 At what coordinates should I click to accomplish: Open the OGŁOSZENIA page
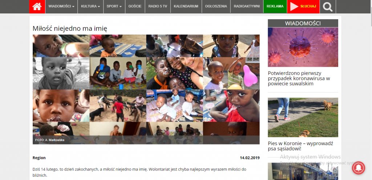(x=216, y=7)
